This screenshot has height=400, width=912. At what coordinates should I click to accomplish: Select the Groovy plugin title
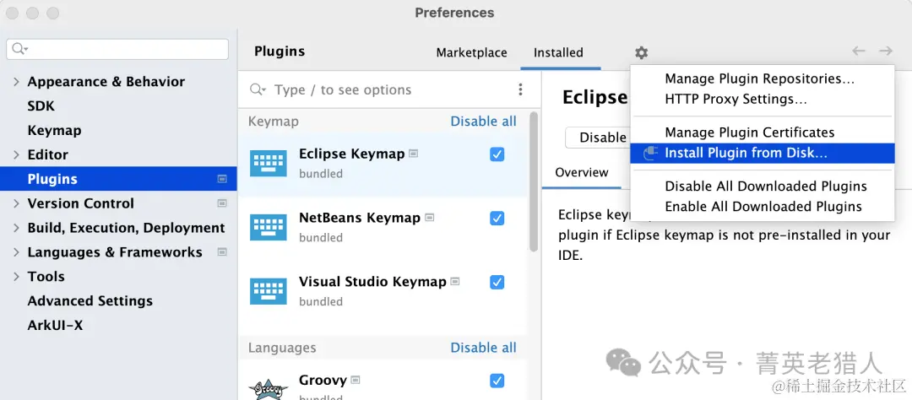[x=323, y=381]
